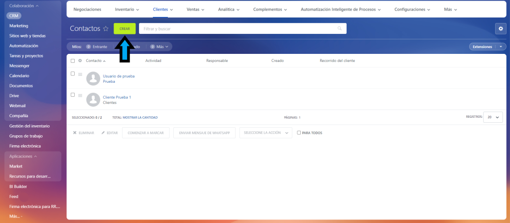This screenshot has width=510, height=223.
Task: Open row menu for Cliente Prueba 1
Action: tap(80, 95)
